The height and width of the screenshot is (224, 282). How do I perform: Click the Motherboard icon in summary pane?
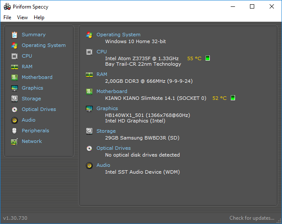pos(89,92)
